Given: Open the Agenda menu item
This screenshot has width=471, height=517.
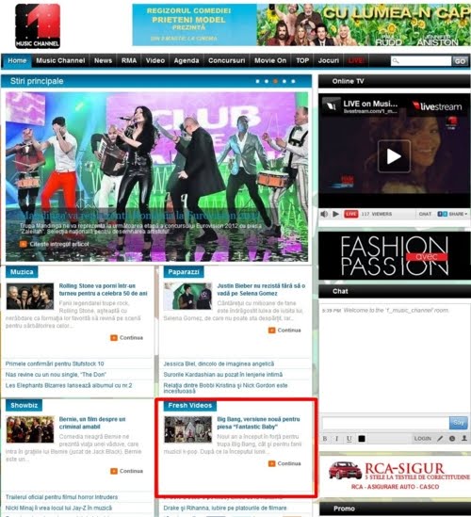Looking at the screenshot, I should [x=187, y=60].
